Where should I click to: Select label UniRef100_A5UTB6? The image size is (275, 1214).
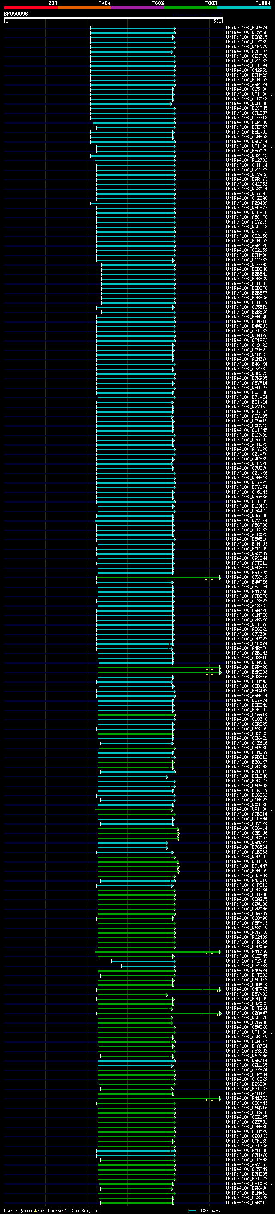pos(247,1150)
